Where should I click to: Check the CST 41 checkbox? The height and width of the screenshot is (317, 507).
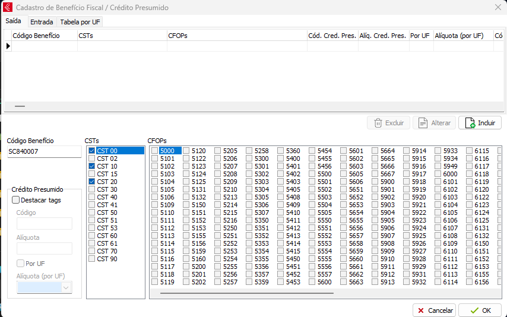click(x=92, y=205)
